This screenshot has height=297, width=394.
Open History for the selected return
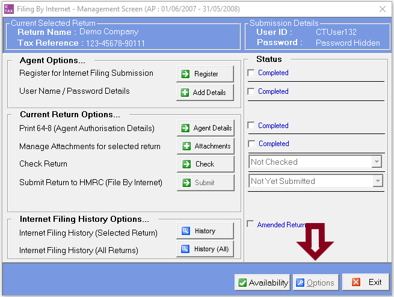205,231
